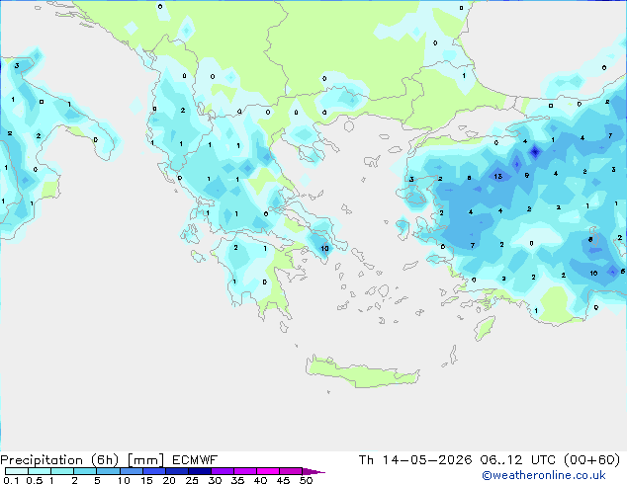Click the legend value 0.1
This screenshot has height=484, width=627.
pyautogui.click(x=11, y=480)
